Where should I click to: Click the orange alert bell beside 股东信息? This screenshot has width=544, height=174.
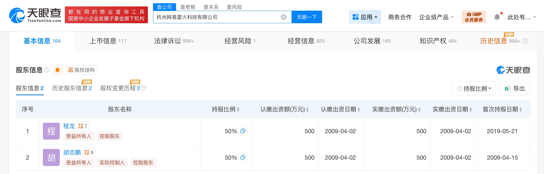click(x=57, y=70)
